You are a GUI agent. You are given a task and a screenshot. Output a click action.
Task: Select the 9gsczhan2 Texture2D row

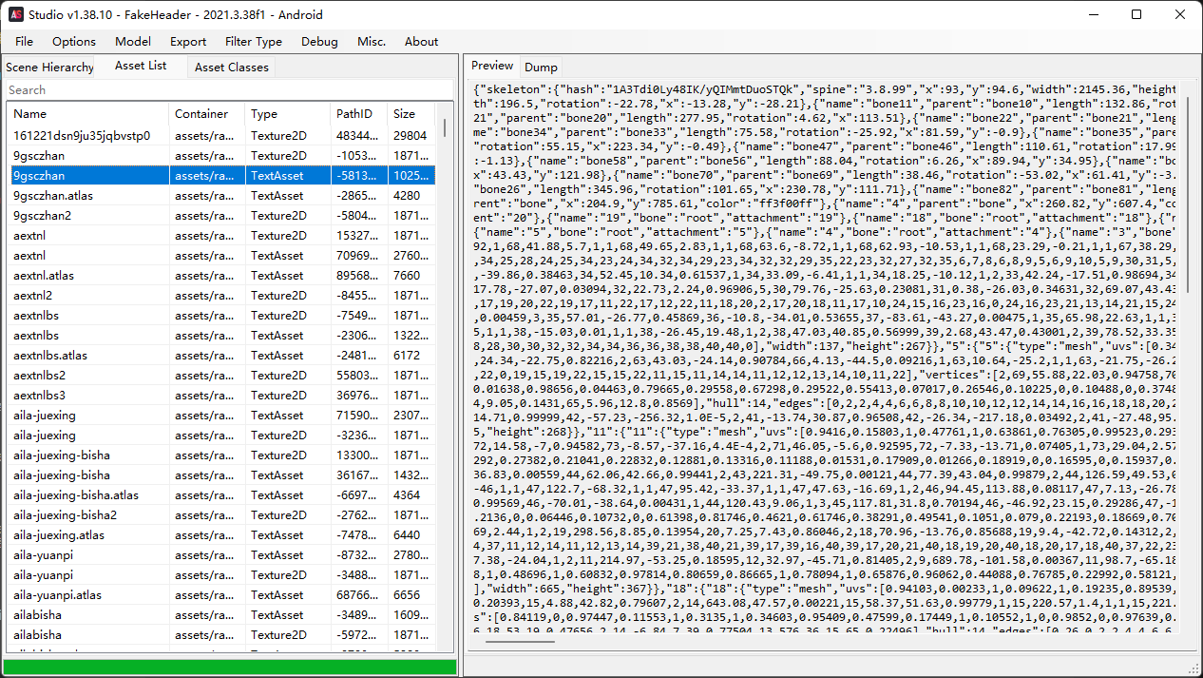click(221, 216)
